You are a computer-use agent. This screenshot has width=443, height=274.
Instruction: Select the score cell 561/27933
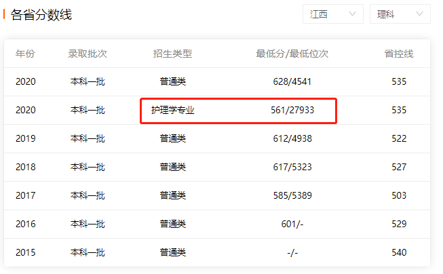[292, 110]
